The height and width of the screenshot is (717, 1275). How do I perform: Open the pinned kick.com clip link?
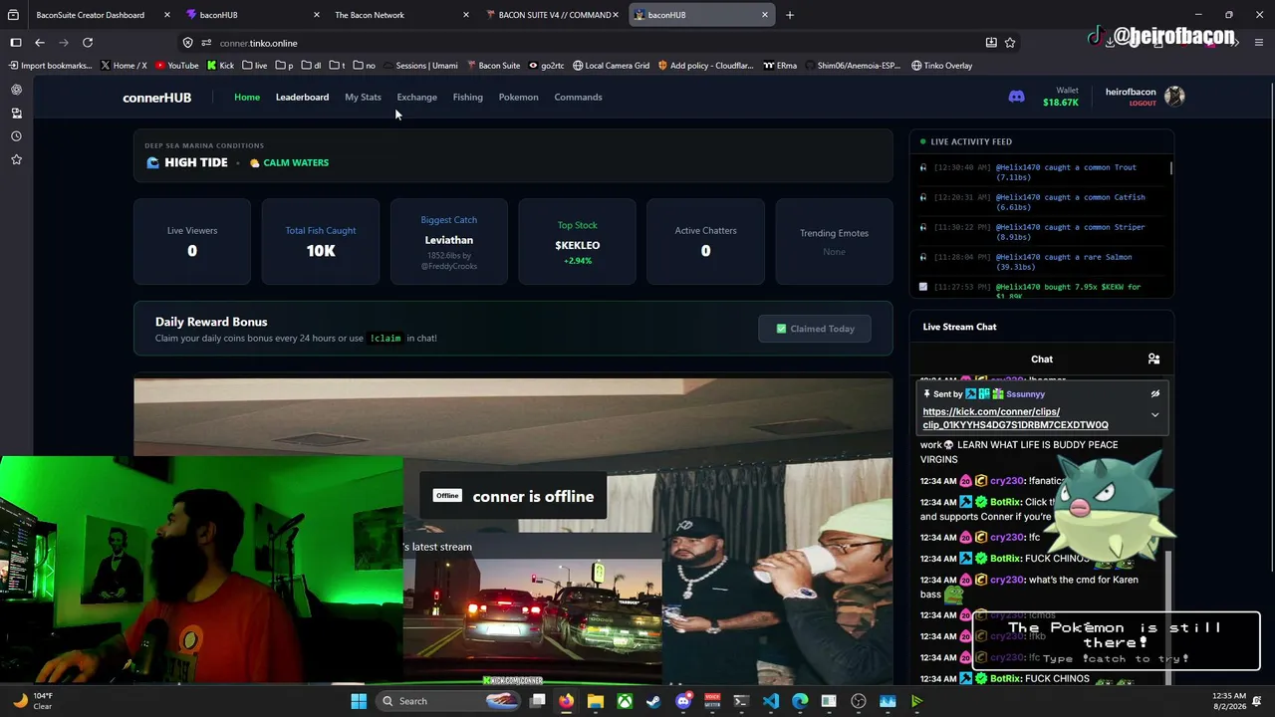1015,418
